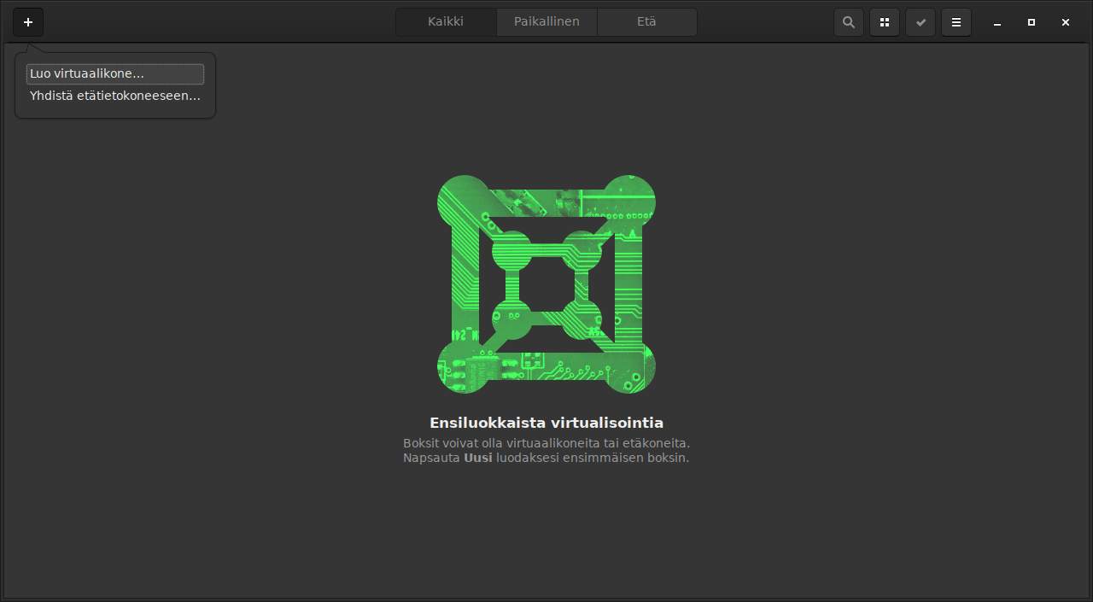The height and width of the screenshot is (602, 1093).
Task: Switch to the Paikallinen tab
Action: pyautogui.click(x=546, y=22)
